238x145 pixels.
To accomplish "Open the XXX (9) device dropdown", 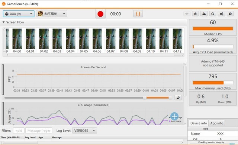I will [x=19, y=14].
